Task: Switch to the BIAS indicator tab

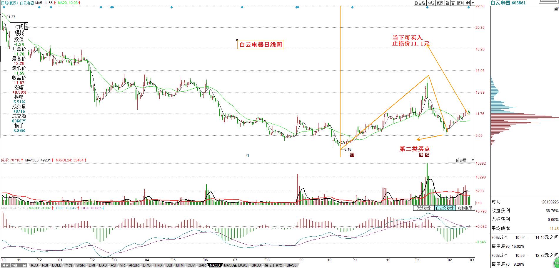Action: click(103, 265)
